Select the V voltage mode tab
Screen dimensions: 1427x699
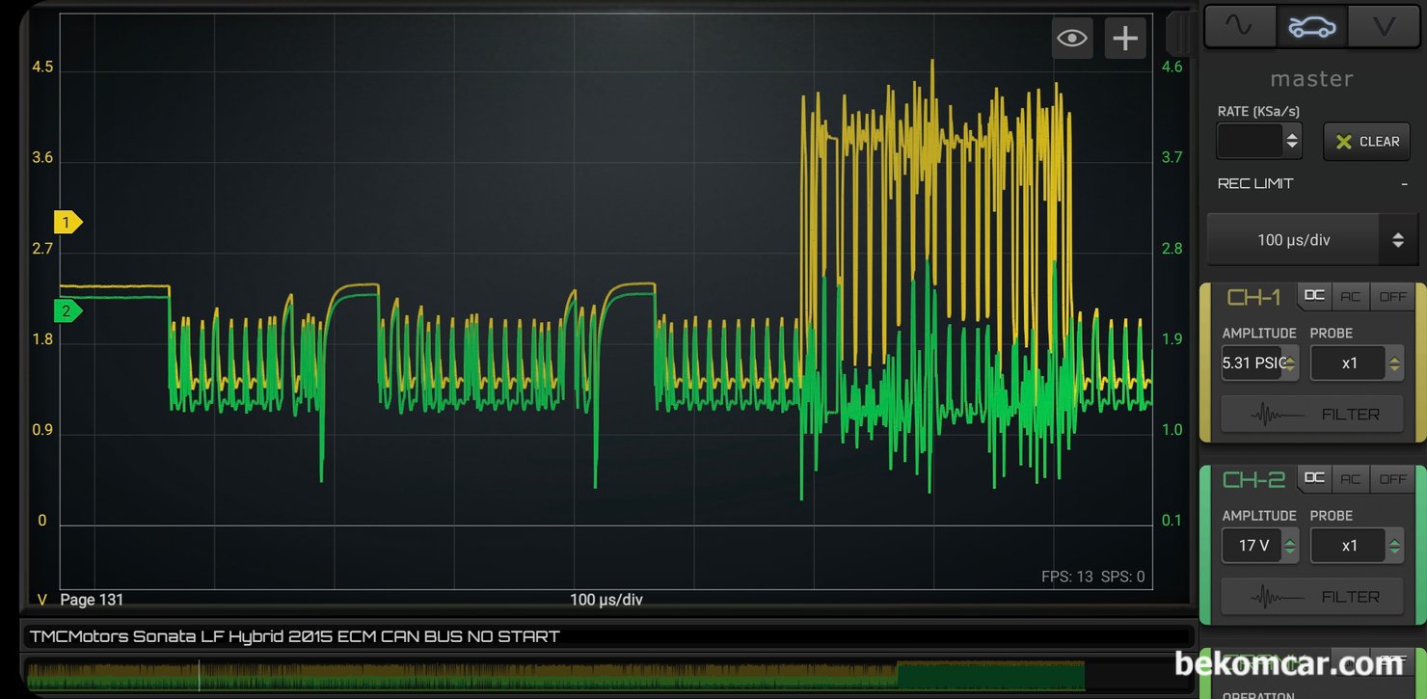click(x=1384, y=26)
